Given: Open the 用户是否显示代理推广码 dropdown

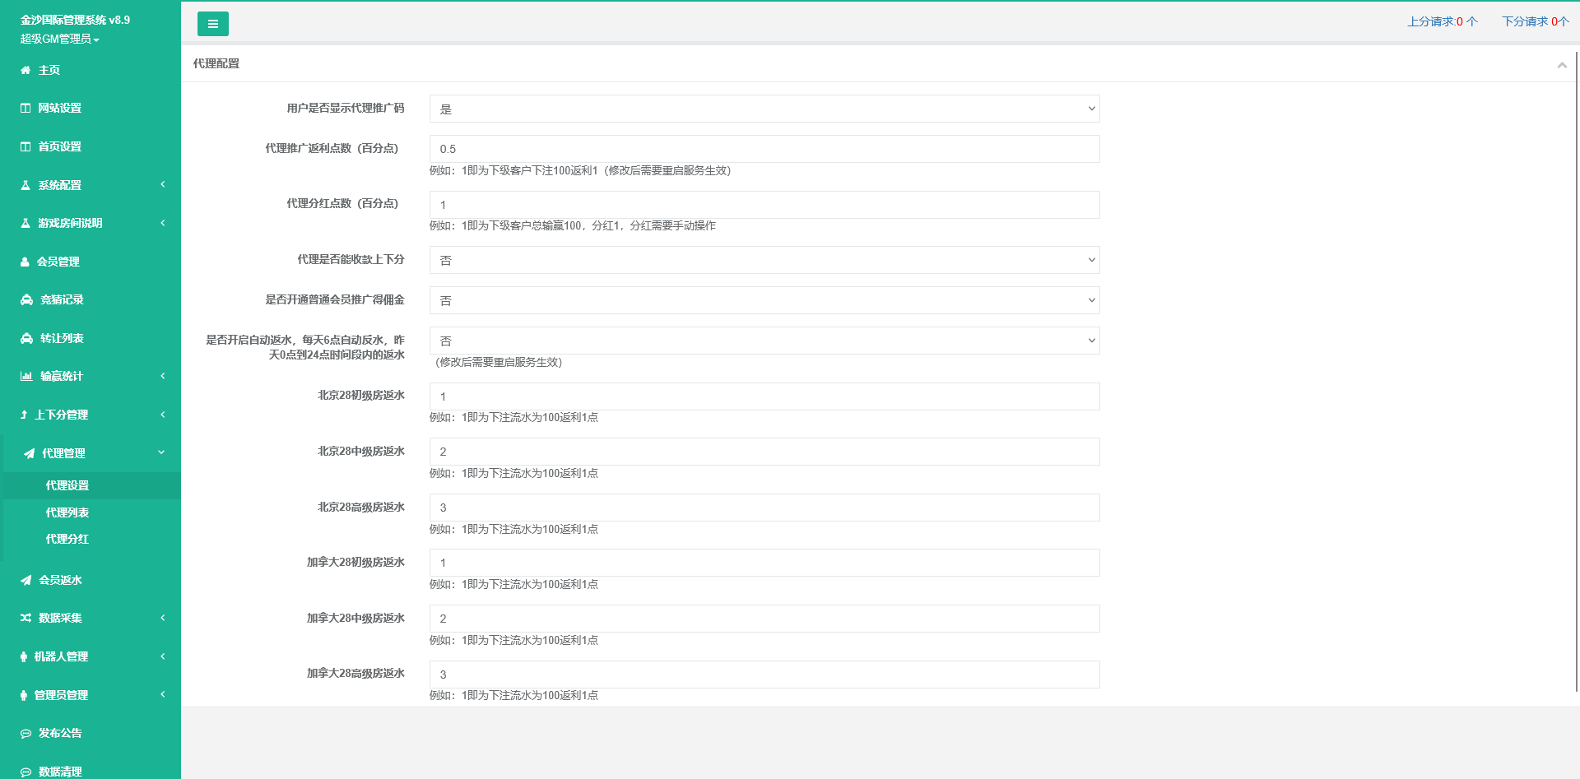Looking at the screenshot, I should tap(764, 109).
